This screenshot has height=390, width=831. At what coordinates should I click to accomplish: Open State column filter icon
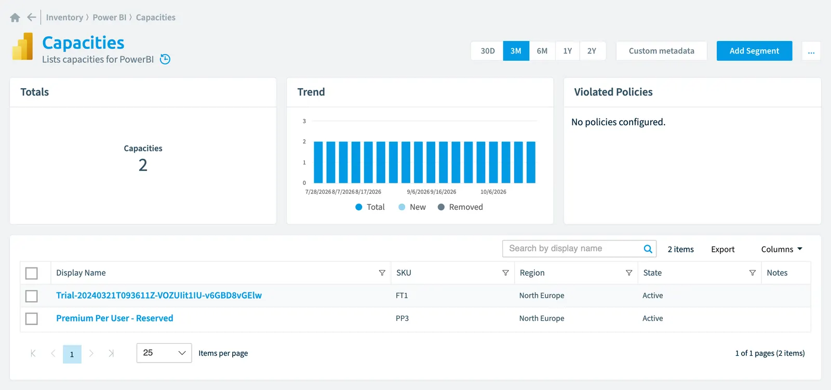[x=752, y=273]
